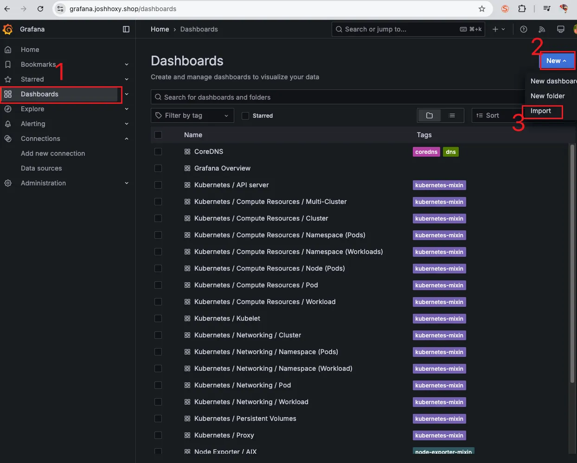Click the Kubernetes / Kubelet dashboard icon
This screenshot has height=463, width=577.
pos(187,318)
